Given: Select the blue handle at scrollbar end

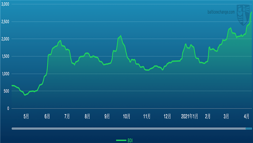Looking at the screenshot, I should click(249, 129).
